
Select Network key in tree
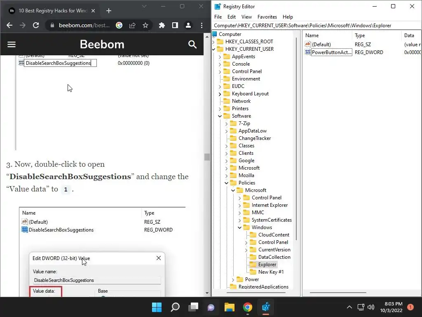[x=241, y=101]
